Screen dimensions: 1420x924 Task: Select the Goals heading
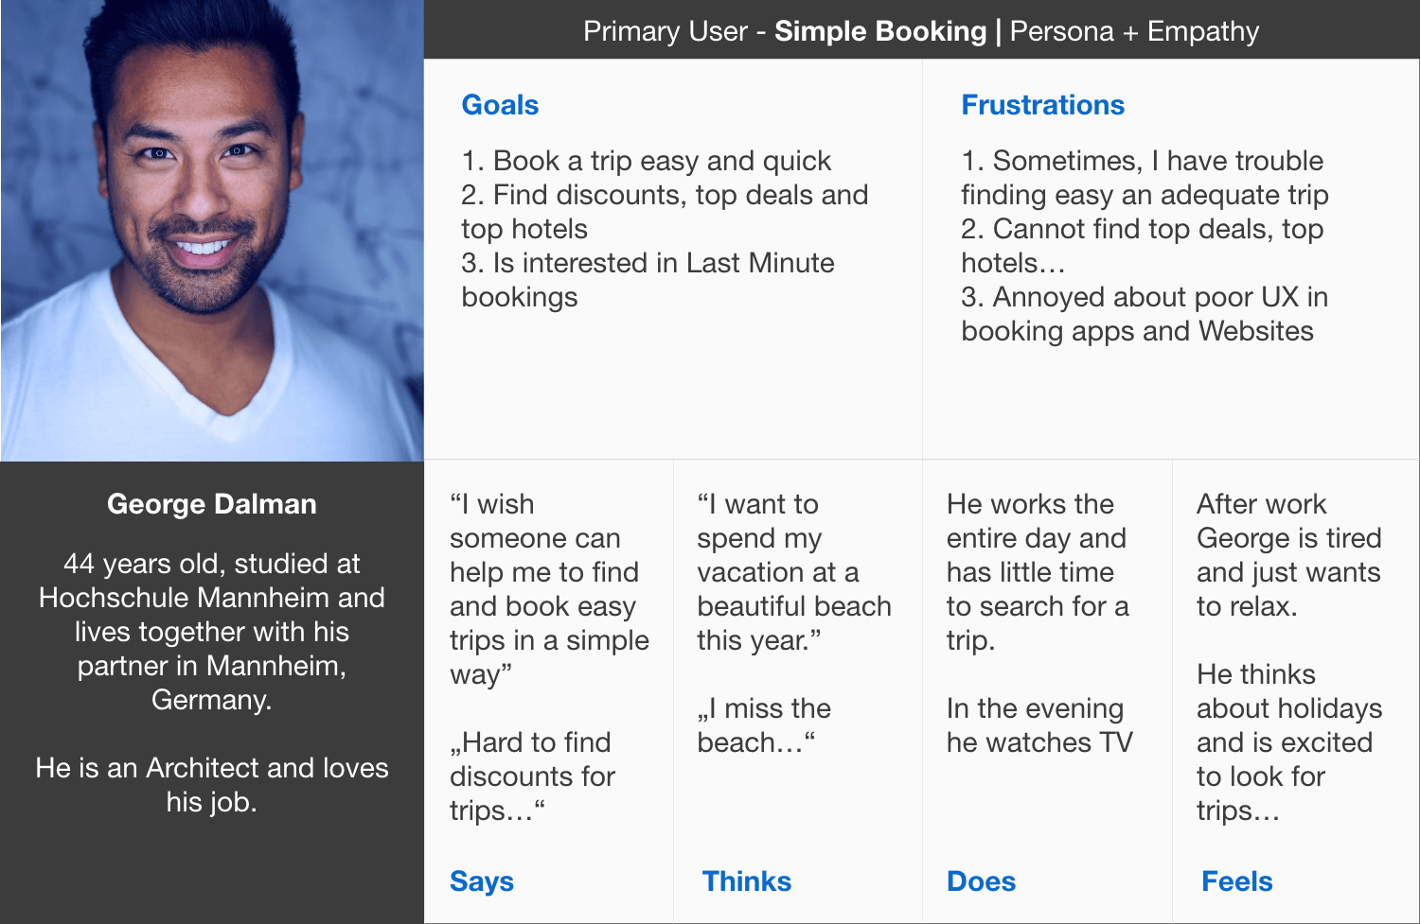(x=500, y=105)
